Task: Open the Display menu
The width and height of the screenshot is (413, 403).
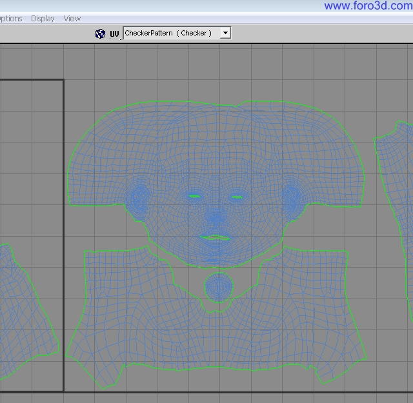Action: click(43, 19)
